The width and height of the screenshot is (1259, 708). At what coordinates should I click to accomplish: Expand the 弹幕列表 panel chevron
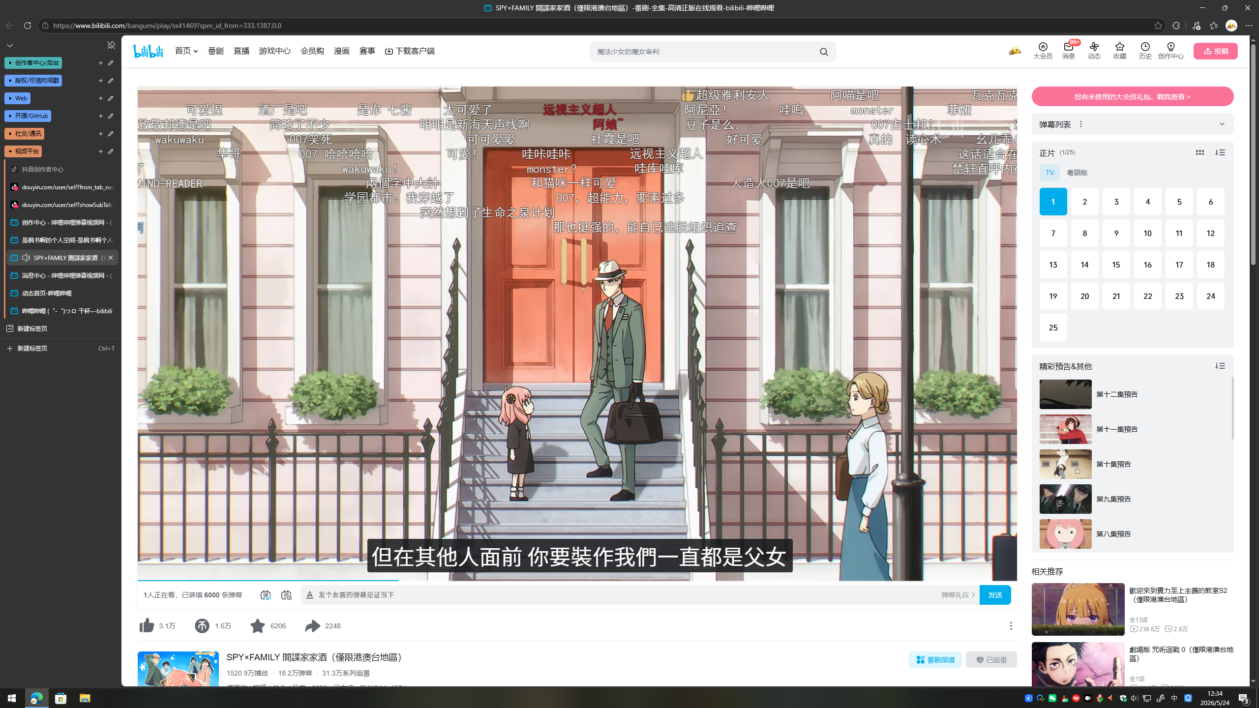1222,124
